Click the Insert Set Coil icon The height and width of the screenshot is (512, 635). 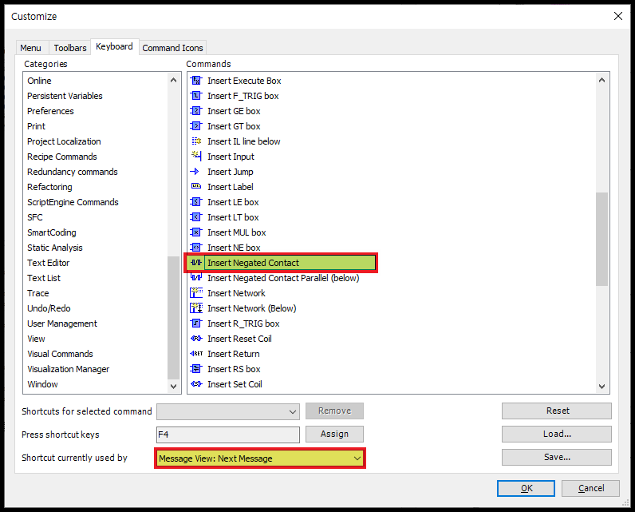coord(196,384)
